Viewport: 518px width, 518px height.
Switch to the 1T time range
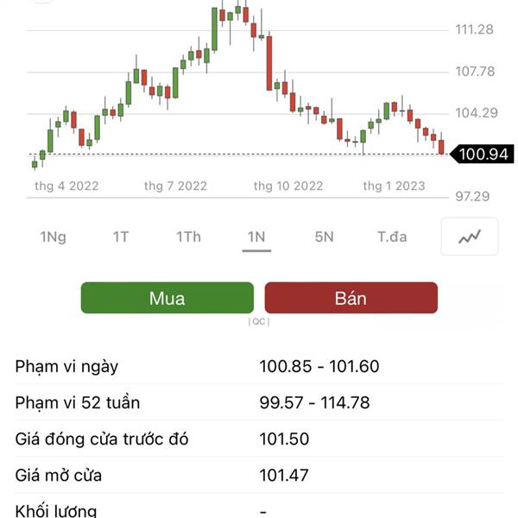121,237
